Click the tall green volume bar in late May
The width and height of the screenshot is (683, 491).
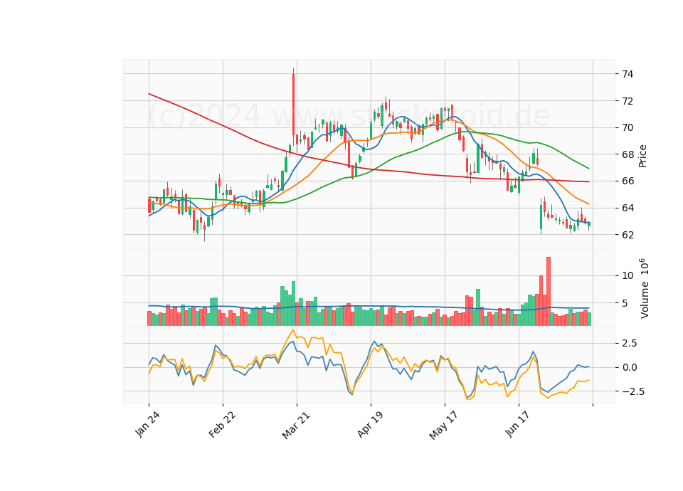478,307
